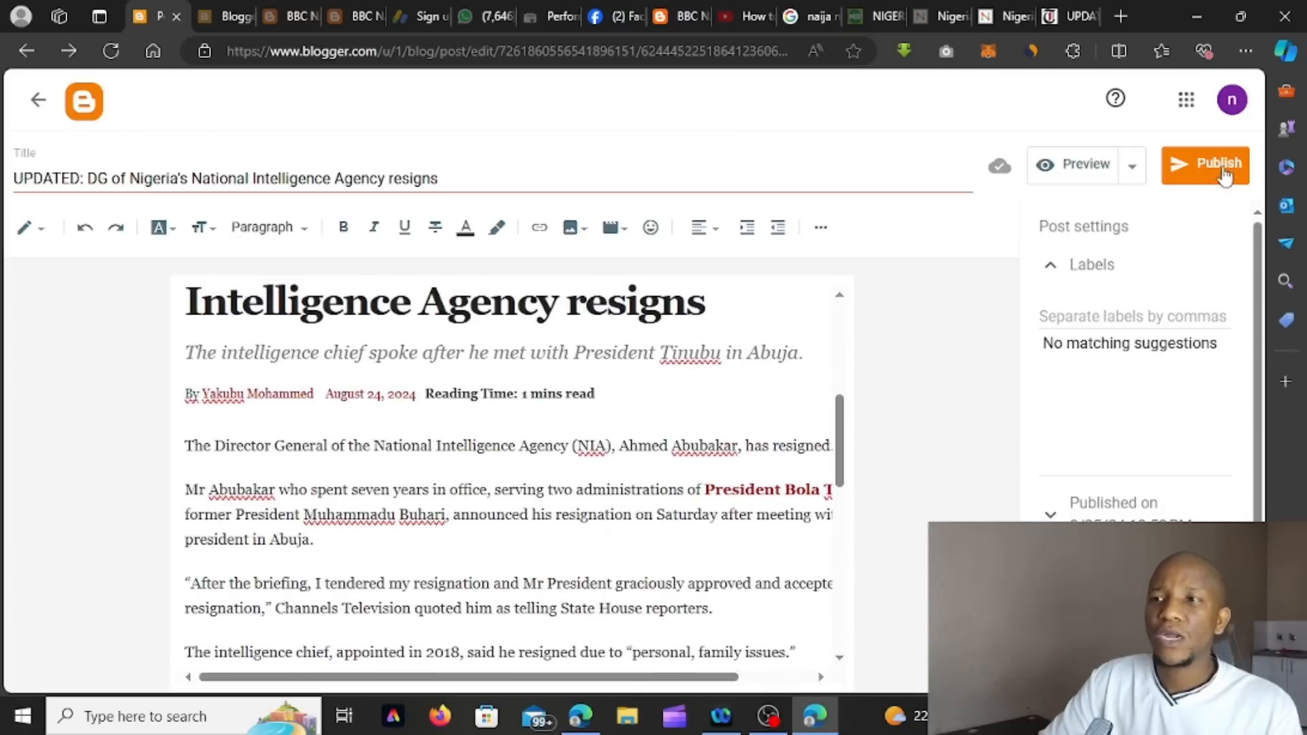Switch to the naija Google search tab
This screenshot has width=1307, height=735.
[x=811, y=16]
